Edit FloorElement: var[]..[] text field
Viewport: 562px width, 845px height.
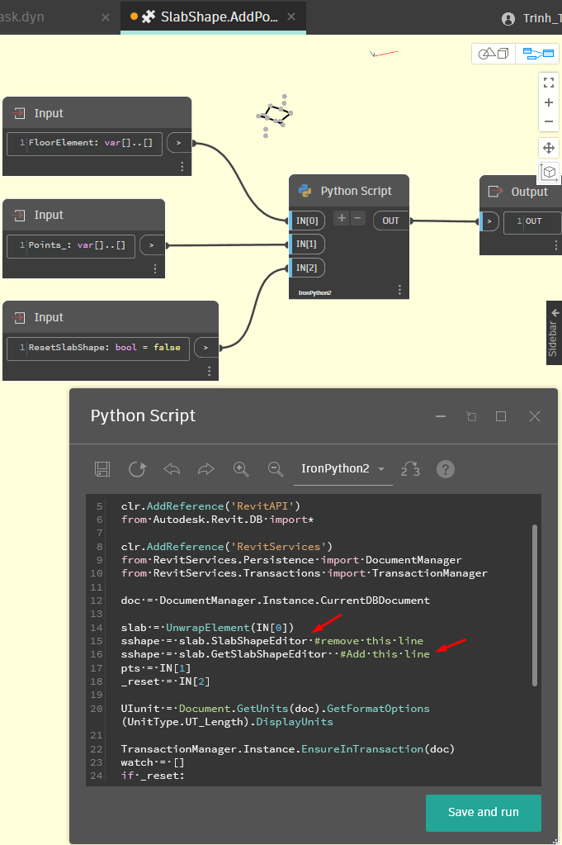click(x=84, y=144)
